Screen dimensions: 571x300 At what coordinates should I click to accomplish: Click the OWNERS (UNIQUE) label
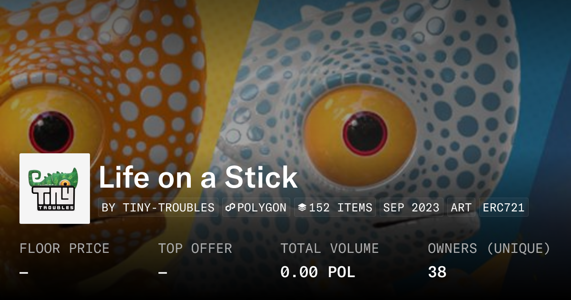[489, 249]
